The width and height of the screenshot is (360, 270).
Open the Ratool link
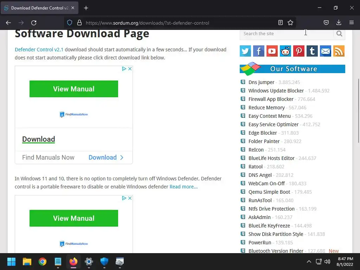[x=256, y=167]
